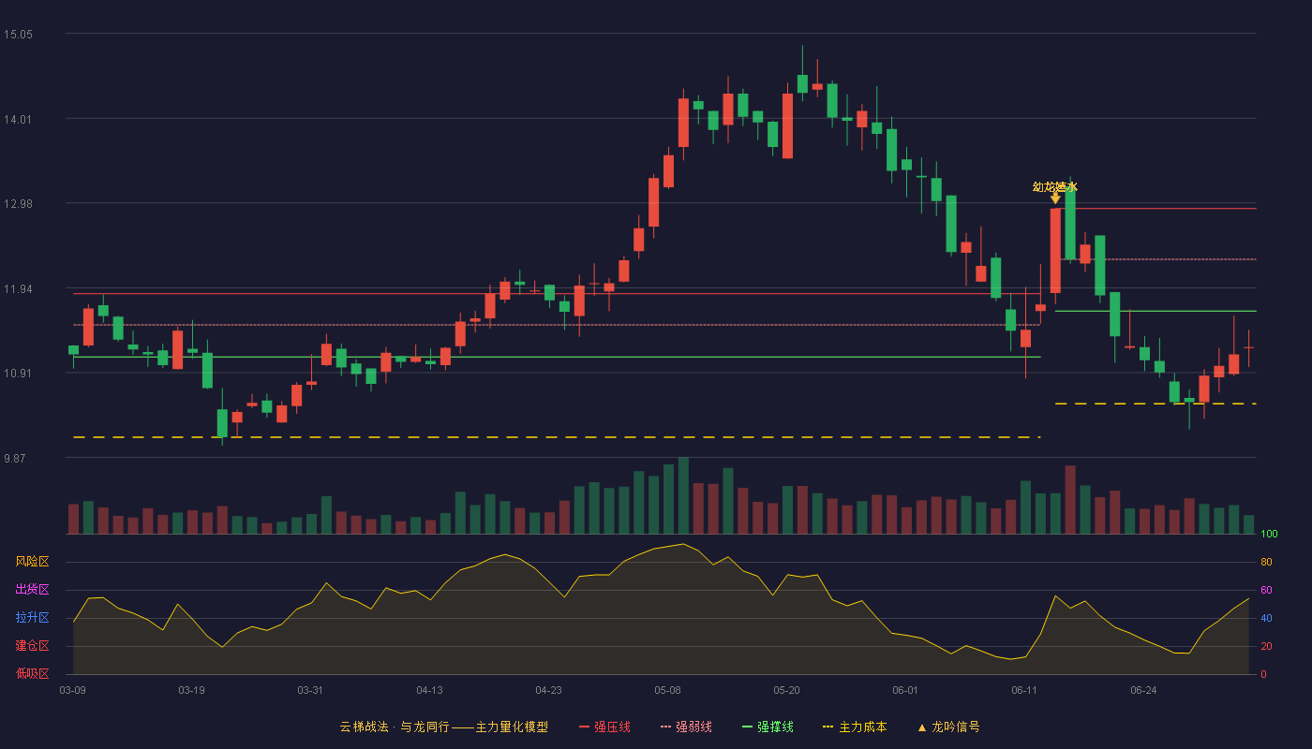Click the 15.05 price axis label
The height and width of the screenshot is (749, 1312).
[x=18, y=35]
